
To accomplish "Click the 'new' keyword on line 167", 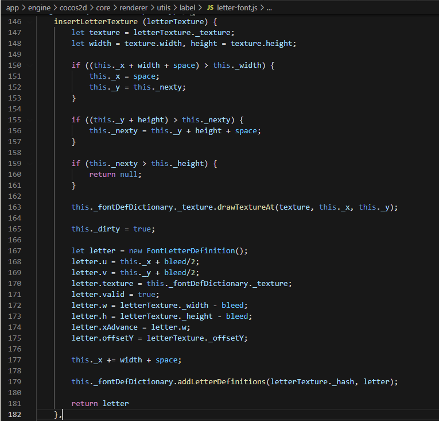I will (135, 250).
